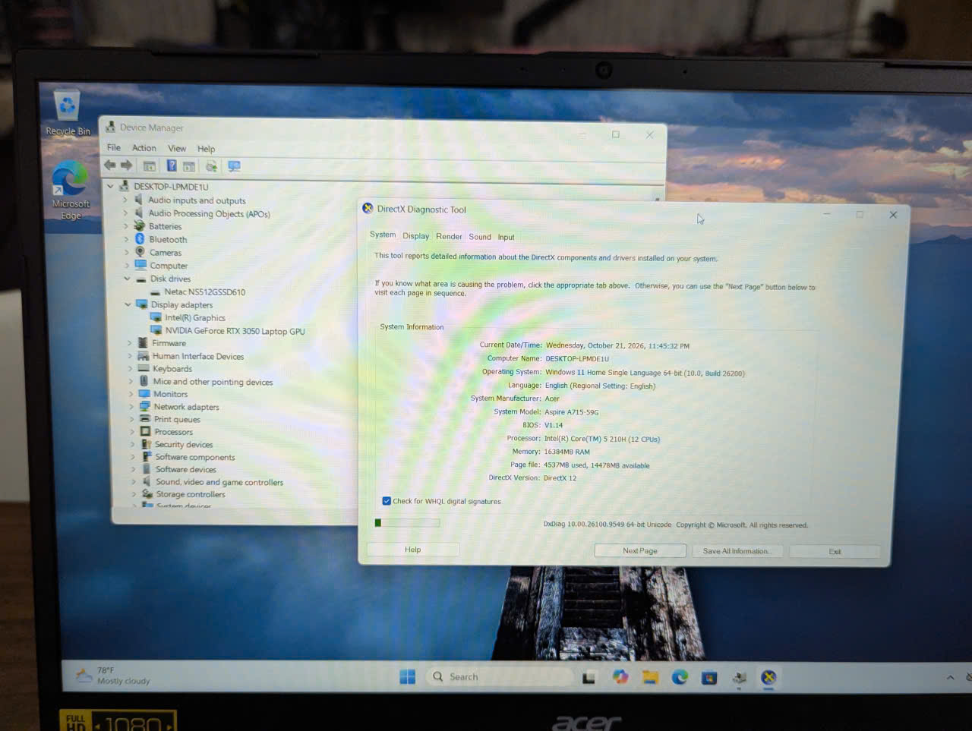Screen dimensions: 972x731
Task: Click the blue Help question-mark toolbar icon
Action: [172, 165]
